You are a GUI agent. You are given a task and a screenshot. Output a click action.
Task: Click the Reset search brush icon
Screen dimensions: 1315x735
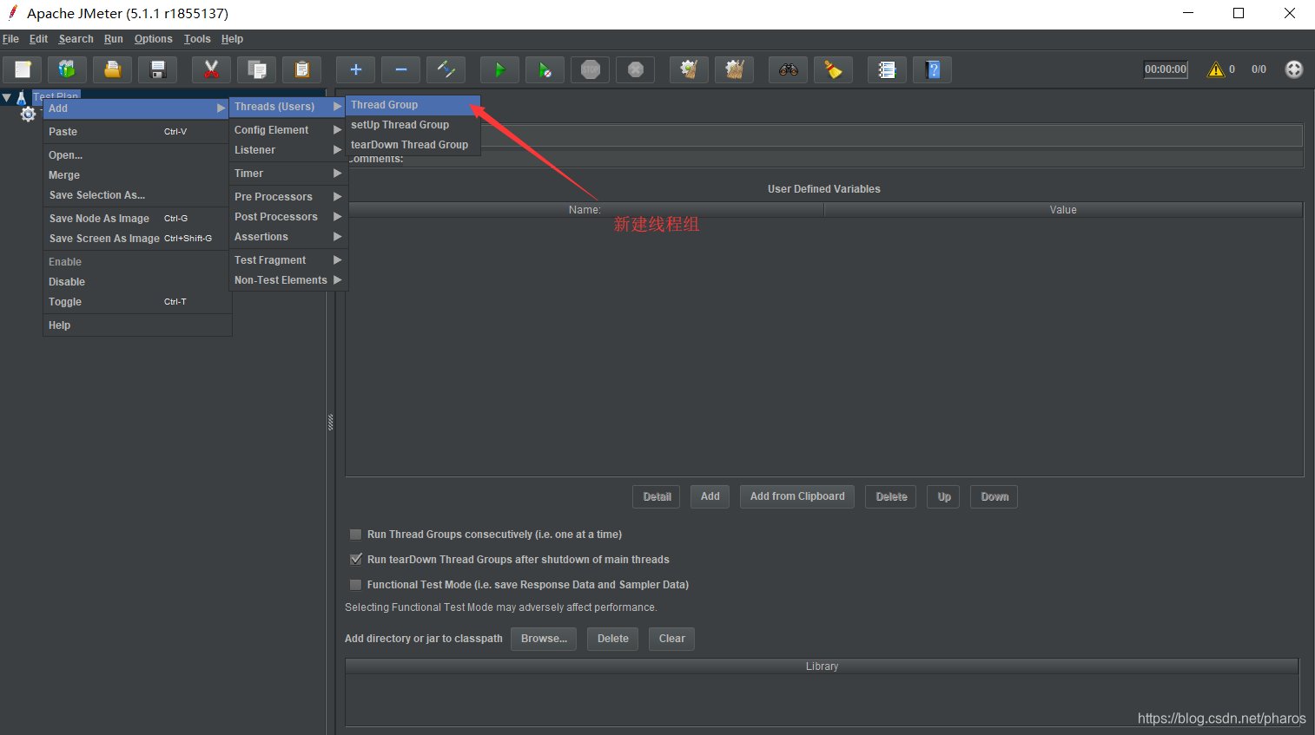pos(833,69)
